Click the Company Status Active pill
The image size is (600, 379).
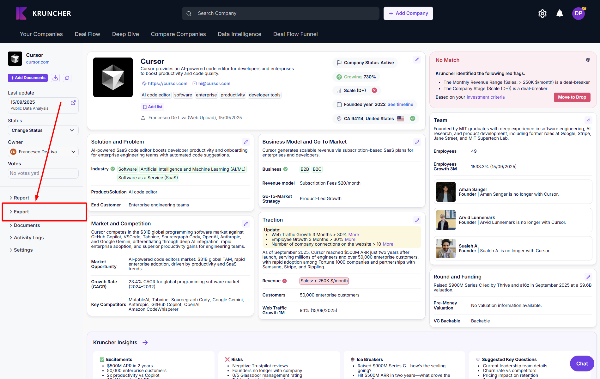pos(365,63)
